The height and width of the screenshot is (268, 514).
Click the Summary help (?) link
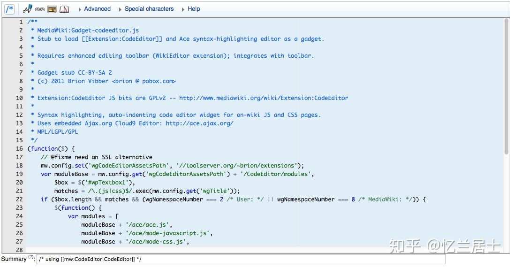31,257
